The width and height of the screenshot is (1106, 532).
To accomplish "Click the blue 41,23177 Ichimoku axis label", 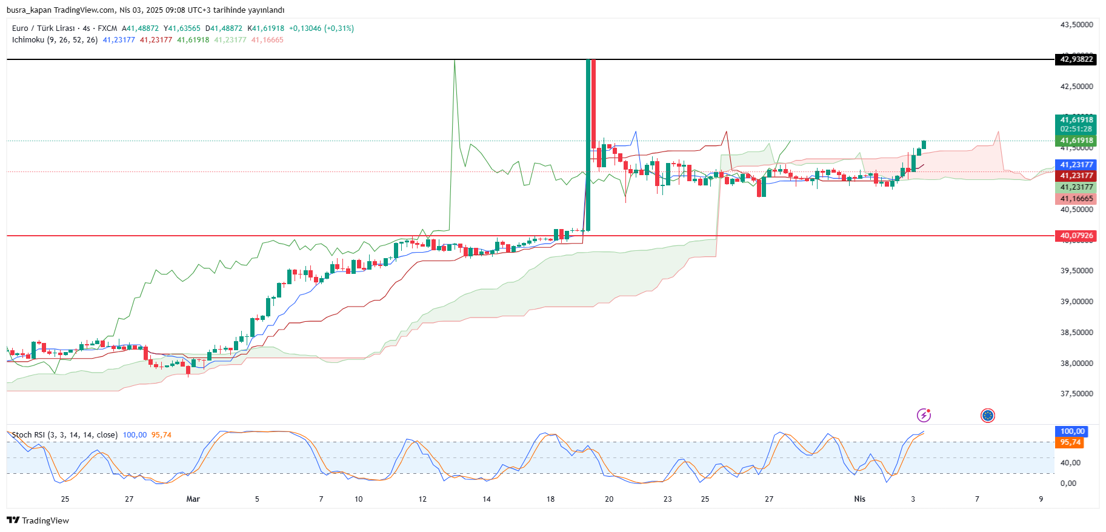I will point(1076,165).
